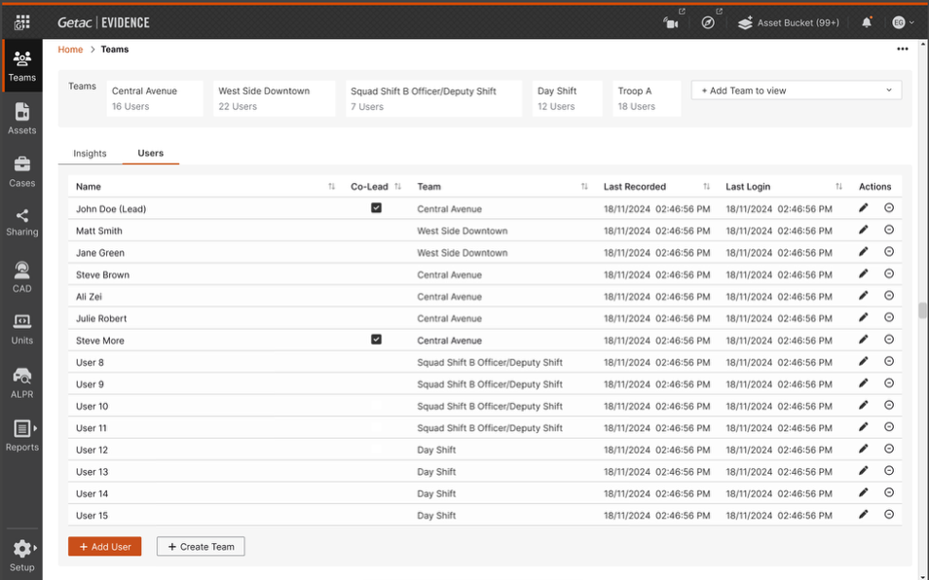This screenshot has width=929, height=580.
Task: Open the Asset Bucket icon
Action: (x=745, y=22)
